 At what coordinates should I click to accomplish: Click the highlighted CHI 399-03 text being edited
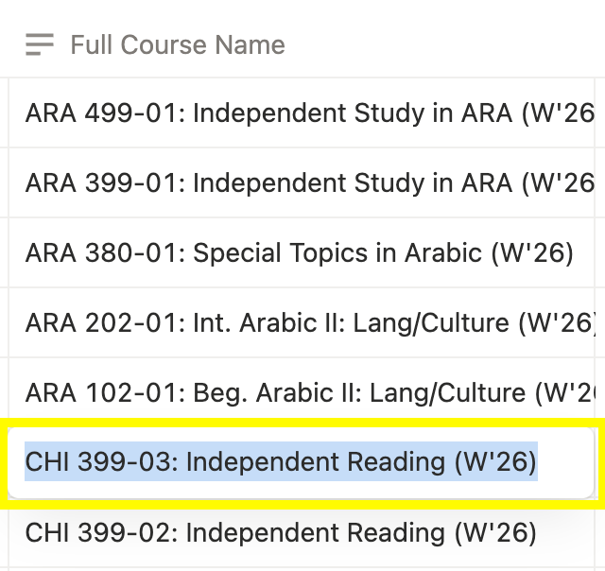[281, 461]
